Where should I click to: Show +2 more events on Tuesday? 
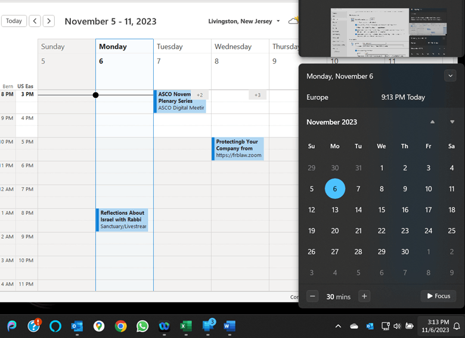pos(200,95)
